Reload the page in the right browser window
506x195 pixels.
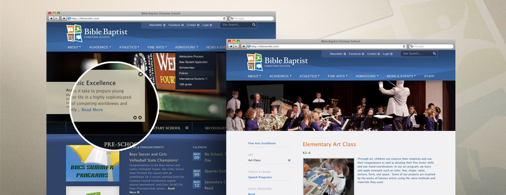click(x=404, y=46)
